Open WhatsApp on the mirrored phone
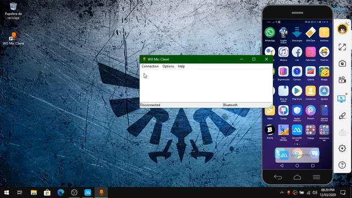The image size is (352, 198). 270,32
